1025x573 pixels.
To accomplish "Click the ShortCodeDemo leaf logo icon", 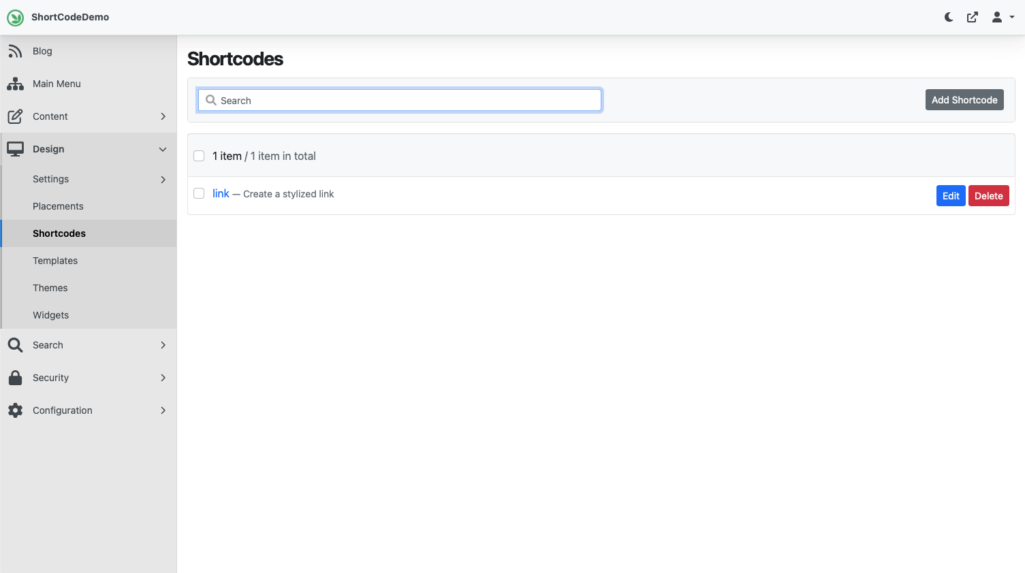I will tap(15, 17).
